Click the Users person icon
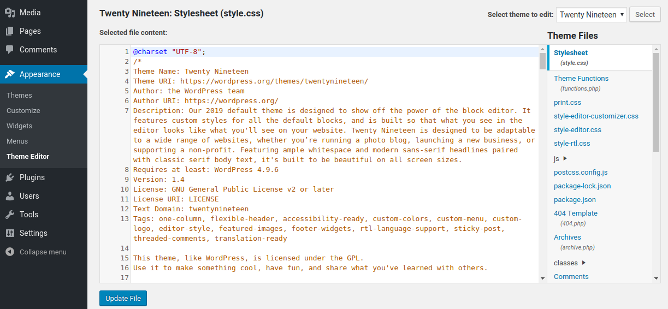This screenshot has height=309, width=668. click(10, 196)
